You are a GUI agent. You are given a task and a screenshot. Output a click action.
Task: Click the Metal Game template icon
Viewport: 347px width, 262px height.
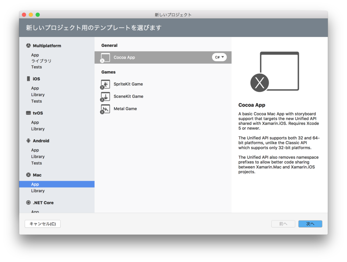[x=105, y=109]
